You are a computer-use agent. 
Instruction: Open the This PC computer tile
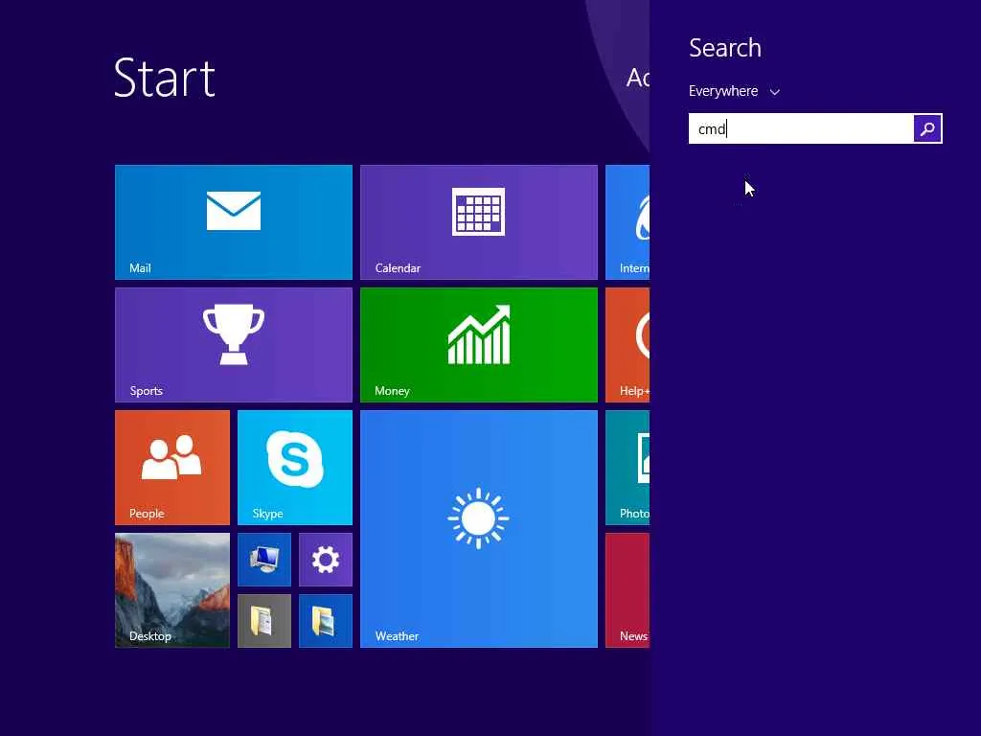[x=264, y=560]
